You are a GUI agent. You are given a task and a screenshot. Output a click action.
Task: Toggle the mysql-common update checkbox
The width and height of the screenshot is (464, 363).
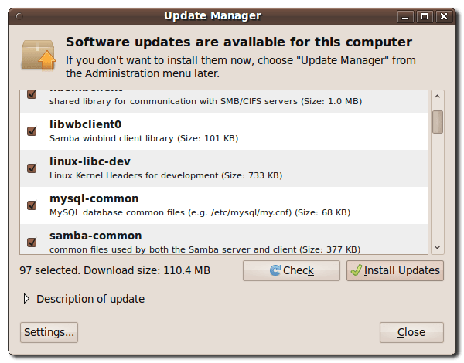(32, 205)
